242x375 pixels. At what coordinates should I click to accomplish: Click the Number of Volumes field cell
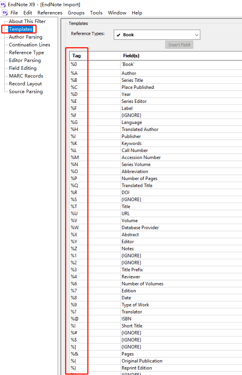coord(181,284)
